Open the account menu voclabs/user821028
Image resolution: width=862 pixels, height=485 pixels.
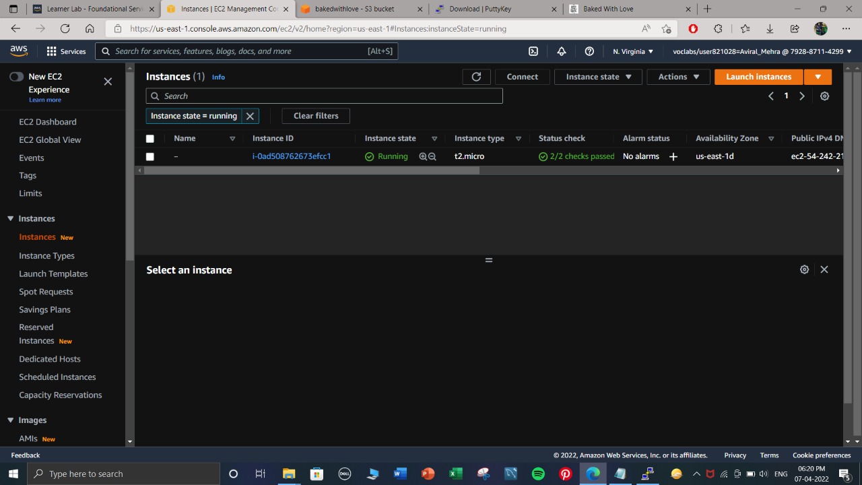[762, 51]
